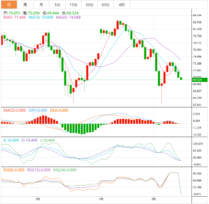209x204 pixels.
Task: Select the 15分 timeframe tab
Action: [x=74, y=5]
